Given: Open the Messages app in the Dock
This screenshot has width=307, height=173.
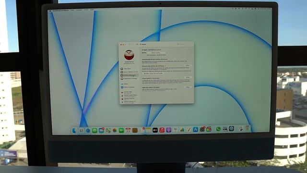Looking at the screenshot, I should pos(95,130).
